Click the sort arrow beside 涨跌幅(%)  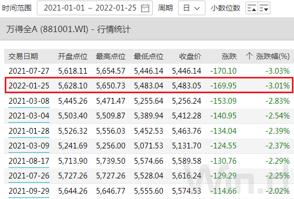[x=249, y=56]
